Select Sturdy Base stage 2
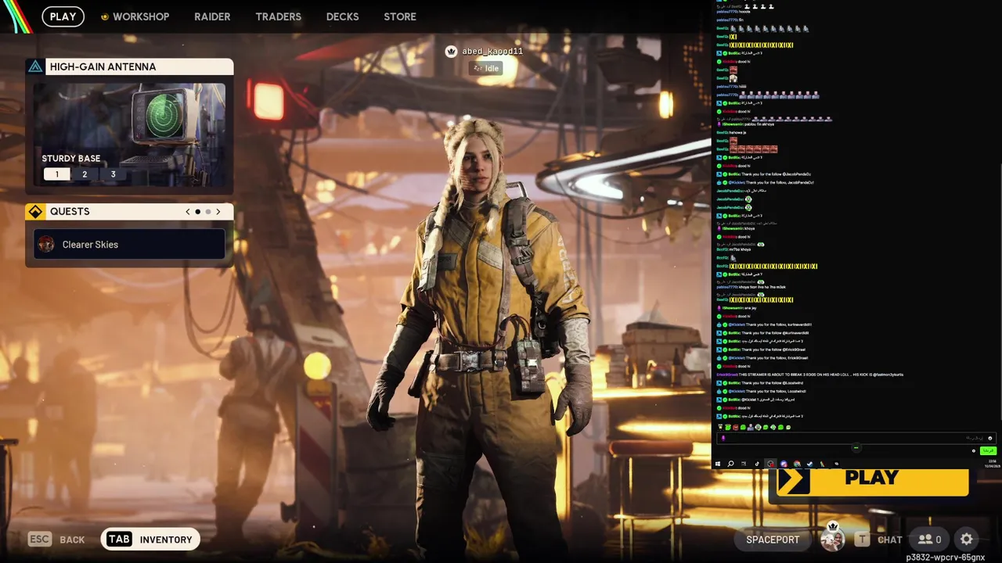1002x563 pixels. pos(85,174)
